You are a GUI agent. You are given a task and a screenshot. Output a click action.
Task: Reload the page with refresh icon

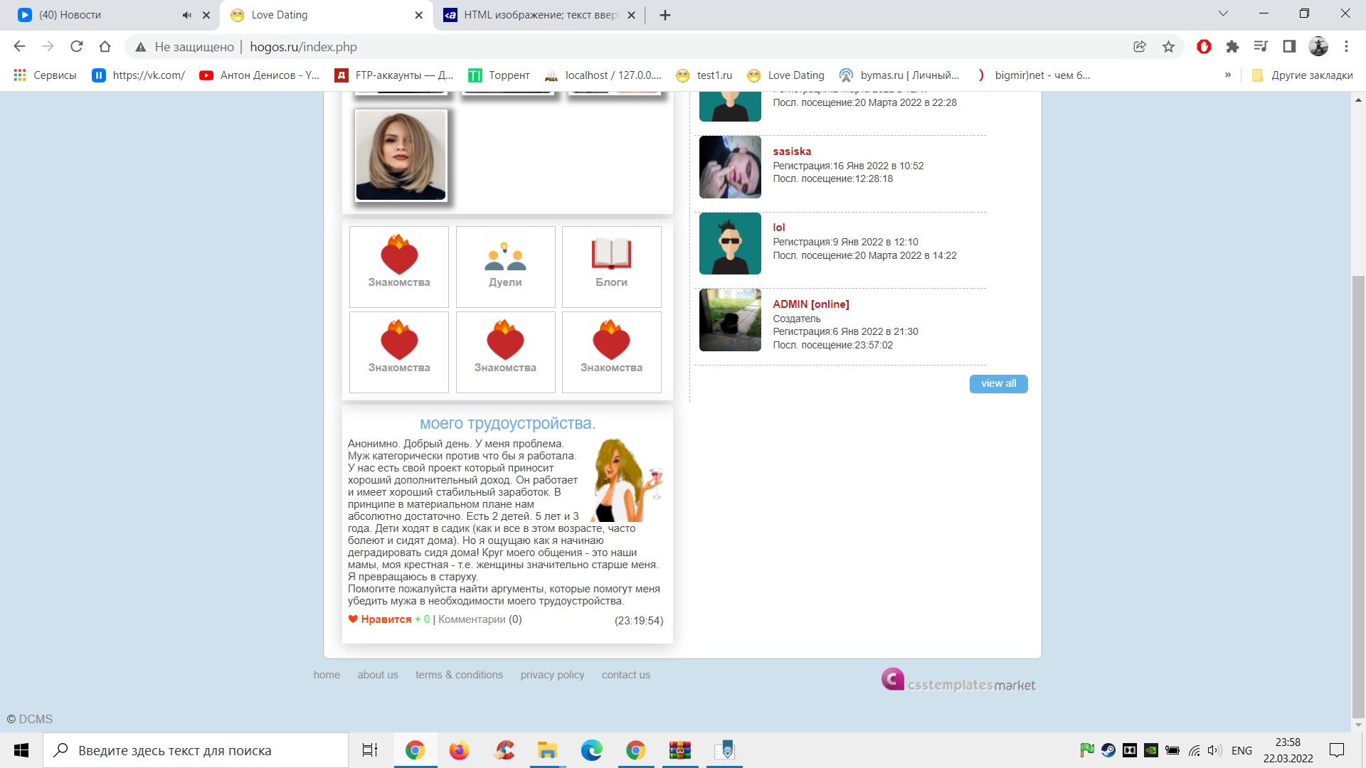coord(77,47)
